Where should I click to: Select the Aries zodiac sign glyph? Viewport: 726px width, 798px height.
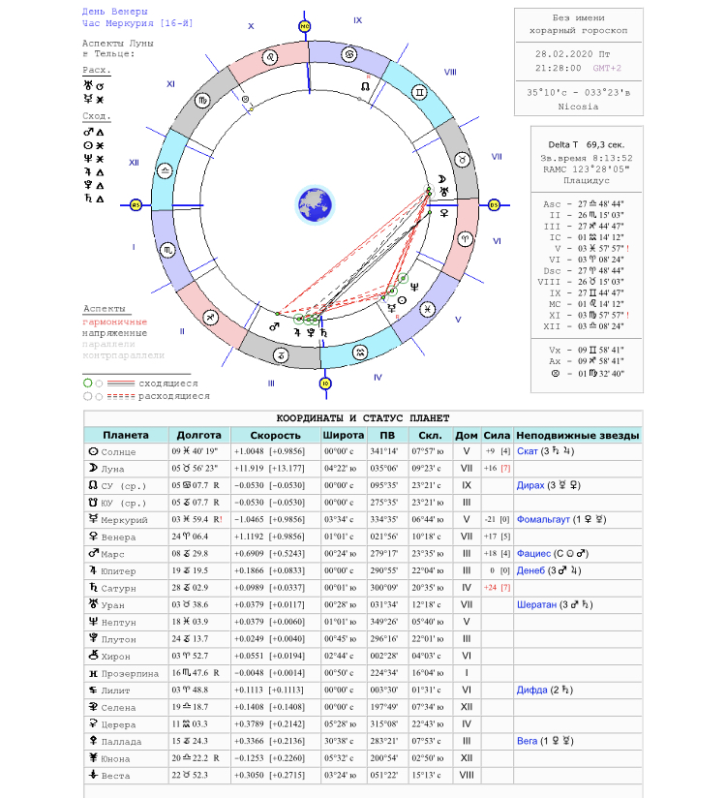coord(465,239)
